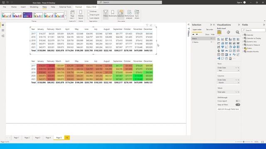266x149 pixels.
Task: Expand the Dynamic Measure table
Action: (243, 45)
